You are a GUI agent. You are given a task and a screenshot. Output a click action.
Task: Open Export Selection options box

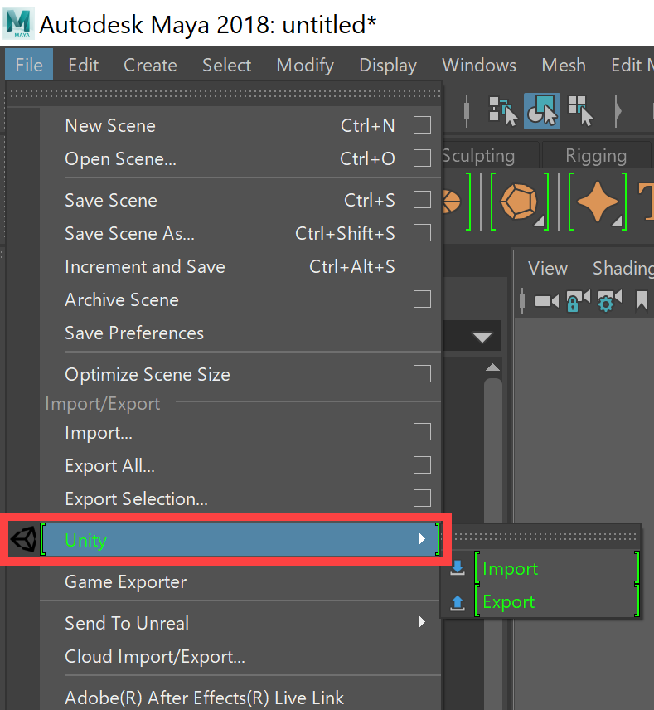tap(422, 498)
